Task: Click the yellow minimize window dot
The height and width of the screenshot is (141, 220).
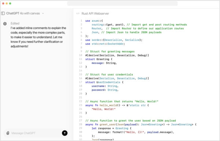Action: (x=7, y=4)
